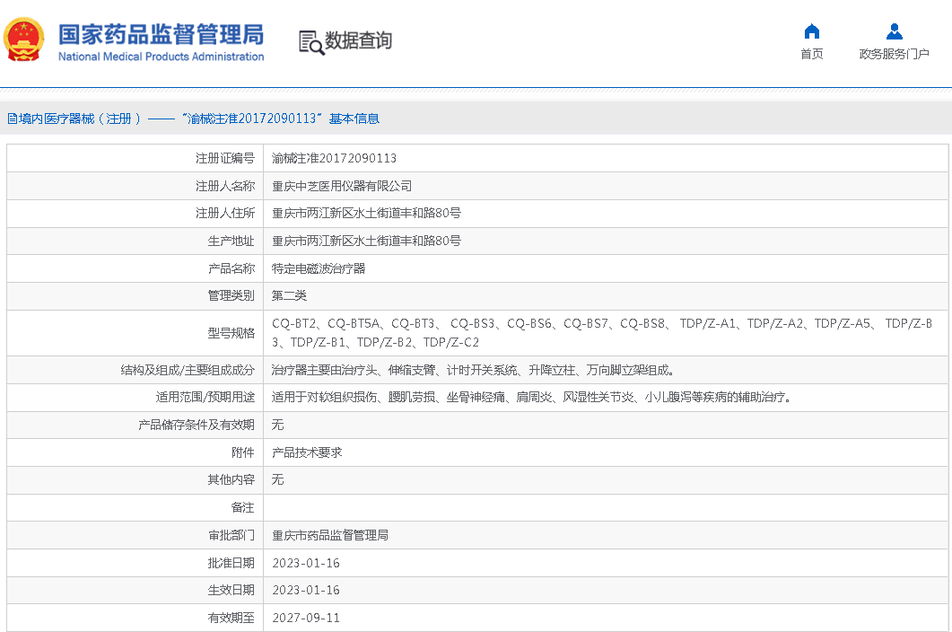Select the 备注 label cell
952x632 pixels.
[x=135, y=507]
